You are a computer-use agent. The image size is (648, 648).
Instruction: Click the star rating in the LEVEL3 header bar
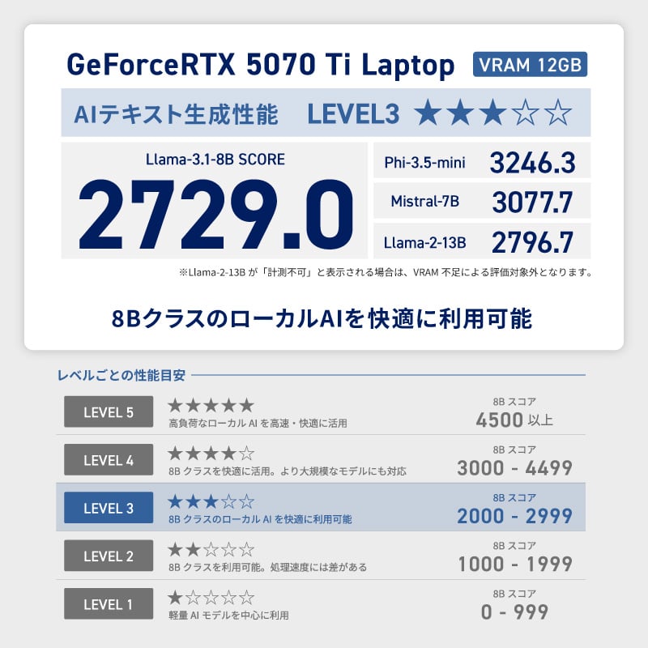(493, 113)
